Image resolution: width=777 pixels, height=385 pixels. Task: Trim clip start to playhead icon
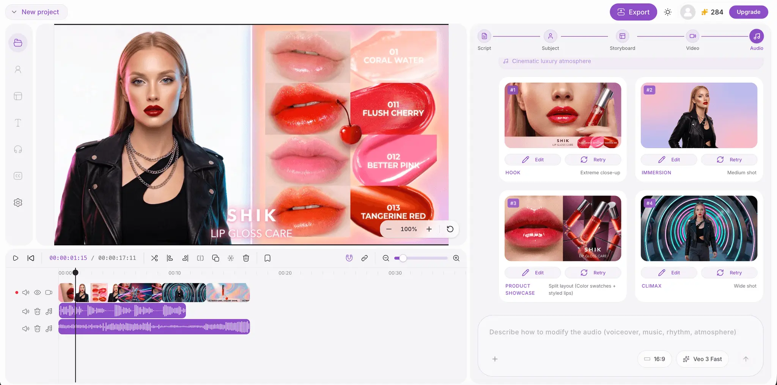pos(170,258)
